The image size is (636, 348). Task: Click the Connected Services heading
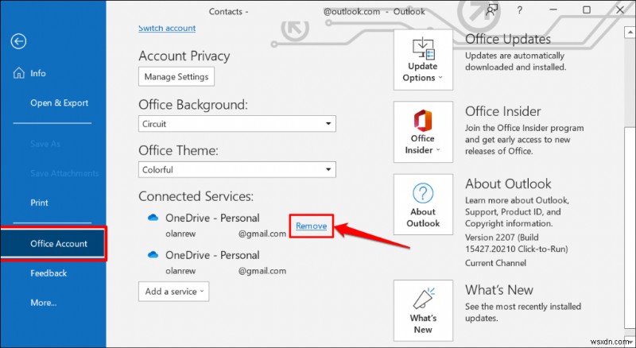tap(196, 196)
